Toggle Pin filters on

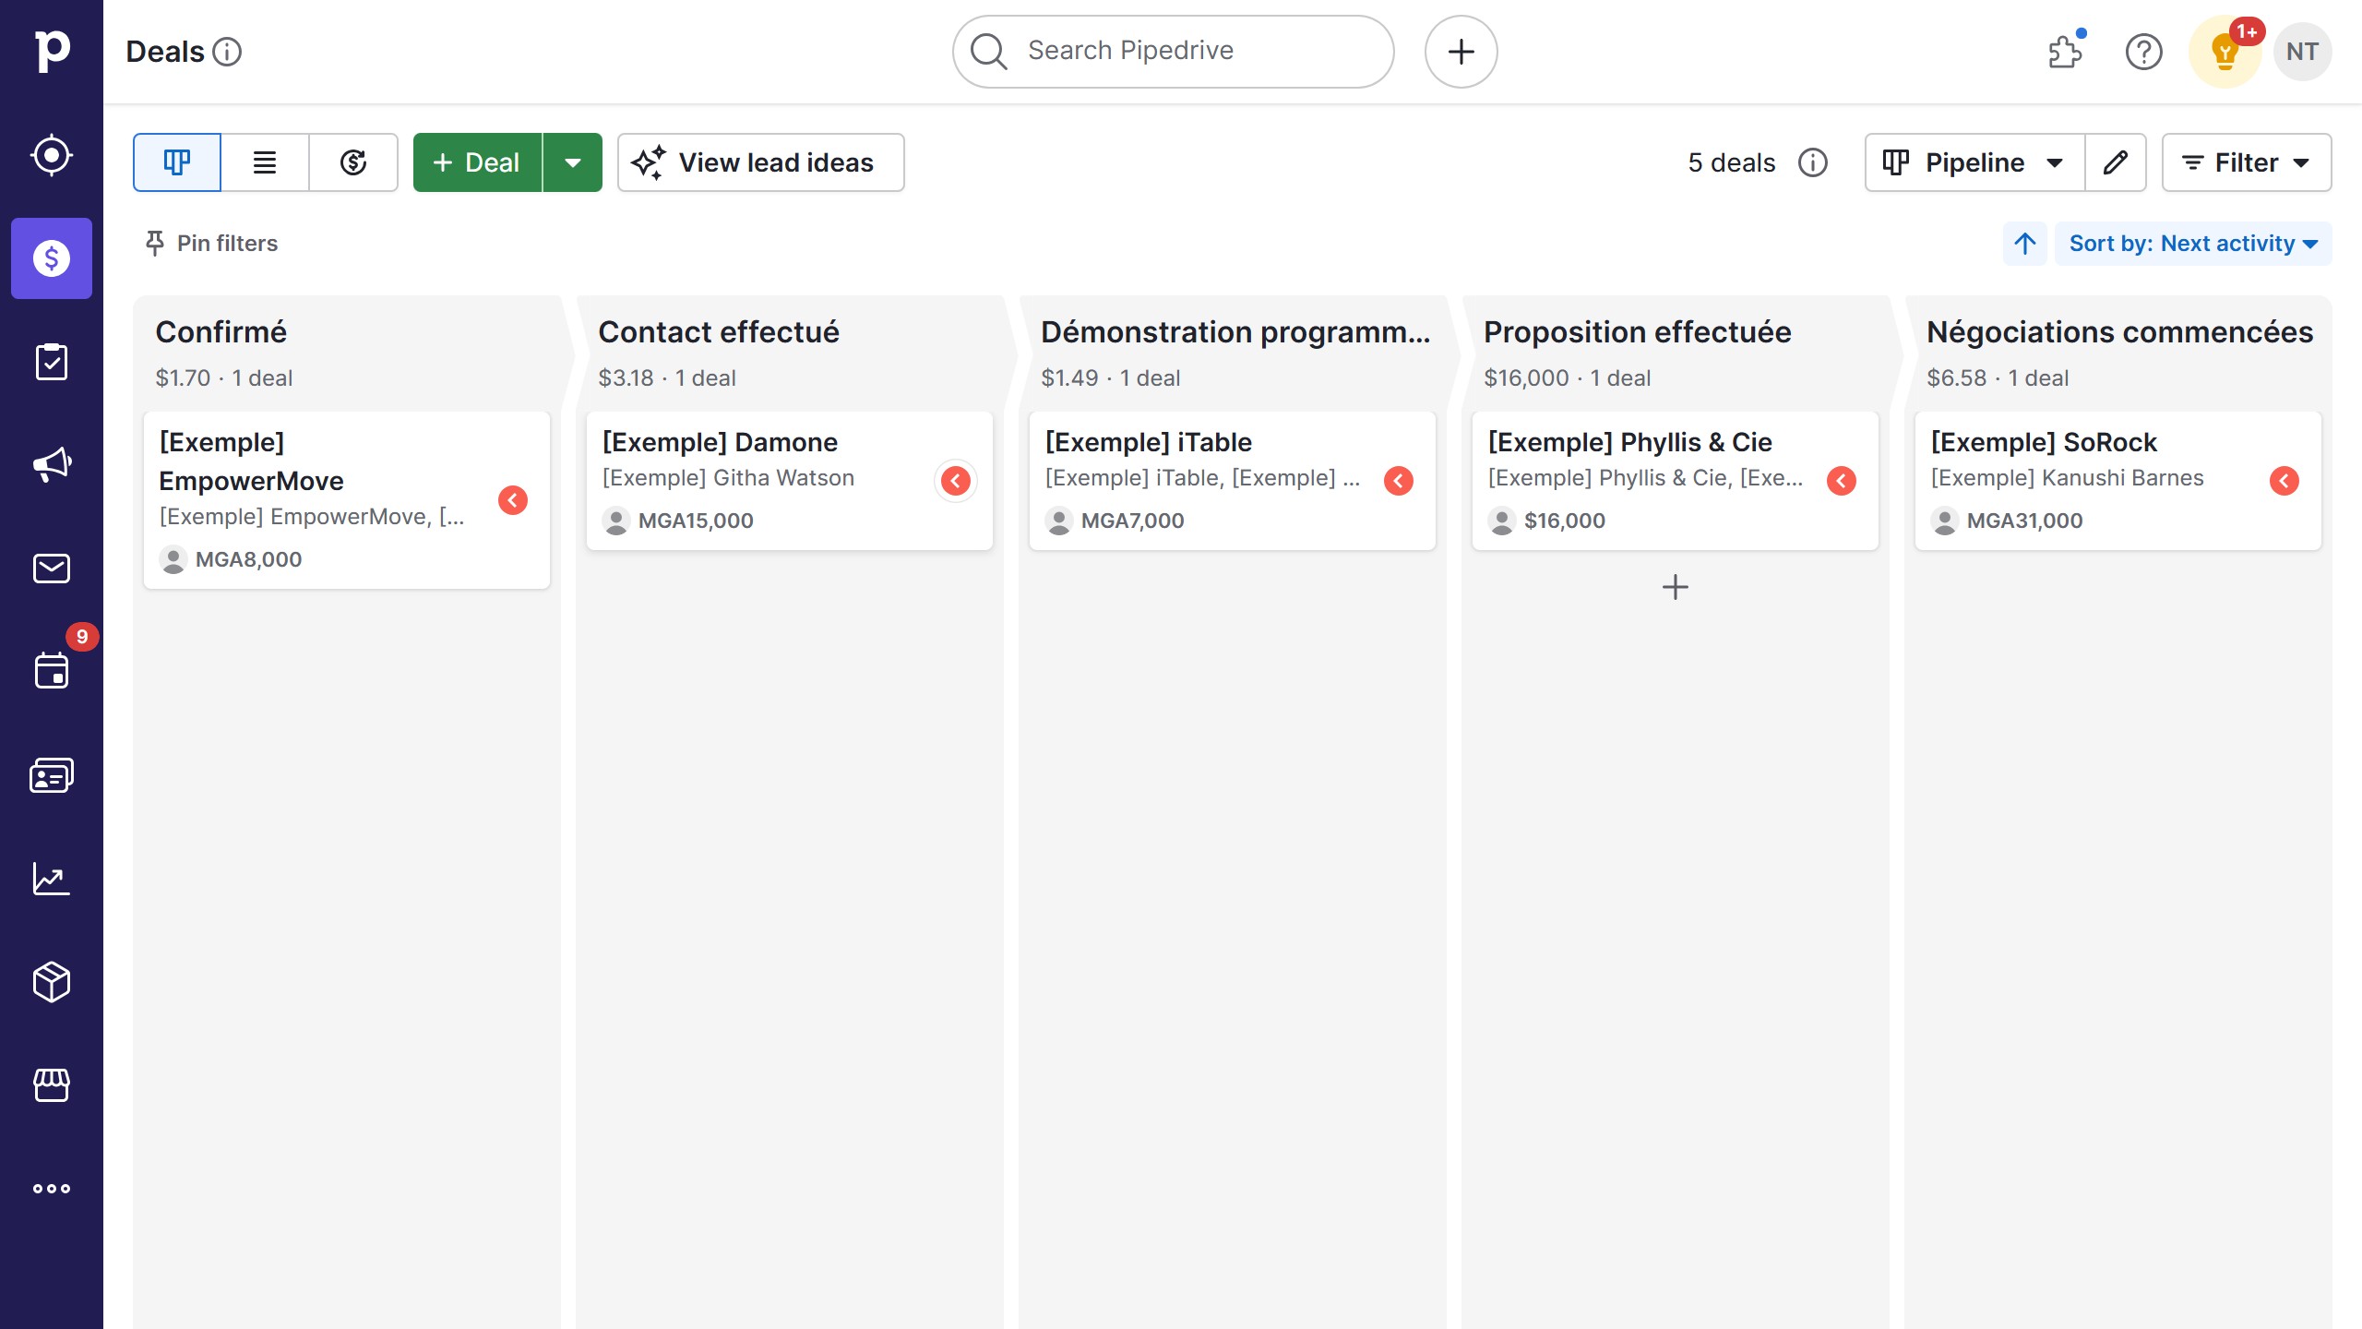point(210,244)
